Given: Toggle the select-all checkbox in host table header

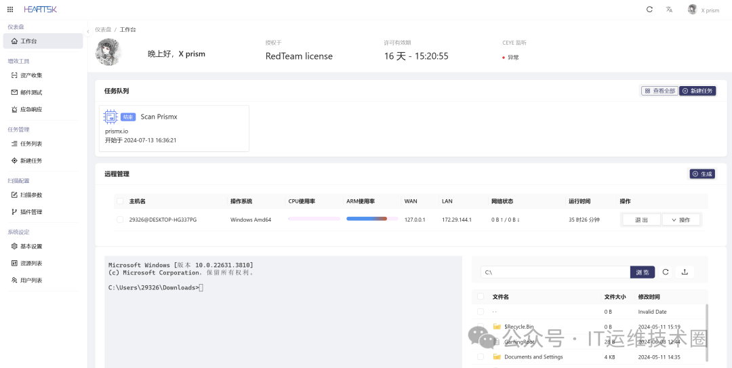Looking at the screenshot, I should click(120, 201).
